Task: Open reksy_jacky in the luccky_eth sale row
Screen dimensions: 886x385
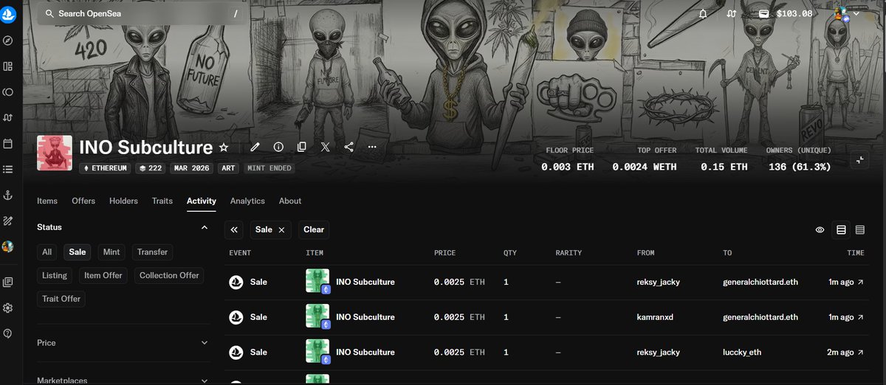Action: tap(659, 353)
